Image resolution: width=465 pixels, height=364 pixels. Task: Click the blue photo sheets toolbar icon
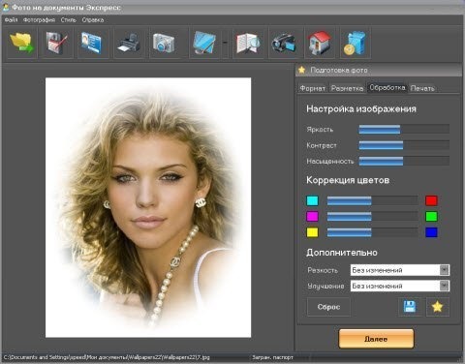[x=203, y=43]
